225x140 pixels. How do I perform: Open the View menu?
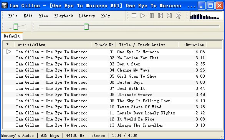coord(43,16)
